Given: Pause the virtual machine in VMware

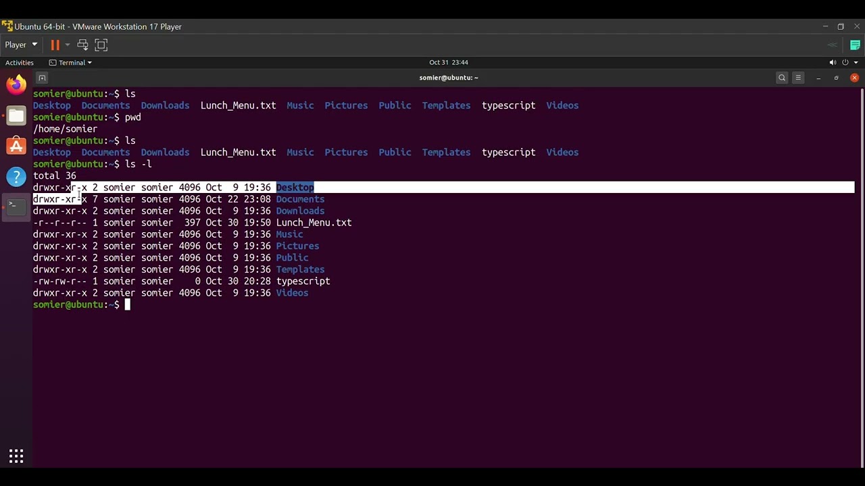Looking at the screenshot, I should point(55,45).
